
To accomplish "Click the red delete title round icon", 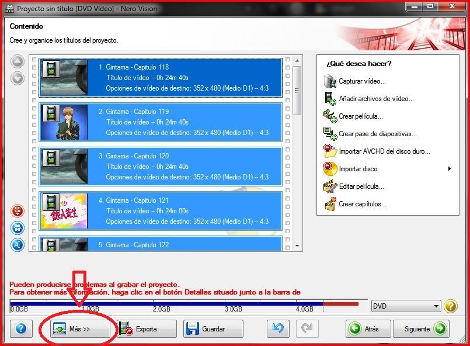I will pyautogui.click(x=18, y=210).
